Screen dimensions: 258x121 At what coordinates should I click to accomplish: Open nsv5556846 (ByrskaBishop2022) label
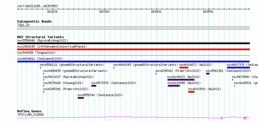(x=43, y=40)
